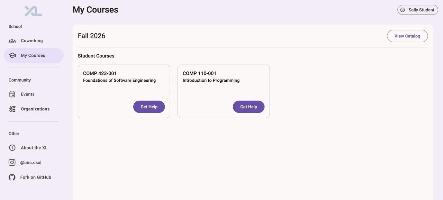Open the Coworking sidebar item
The width and height of the screenshot is (443, 200).
click(34, 40)
